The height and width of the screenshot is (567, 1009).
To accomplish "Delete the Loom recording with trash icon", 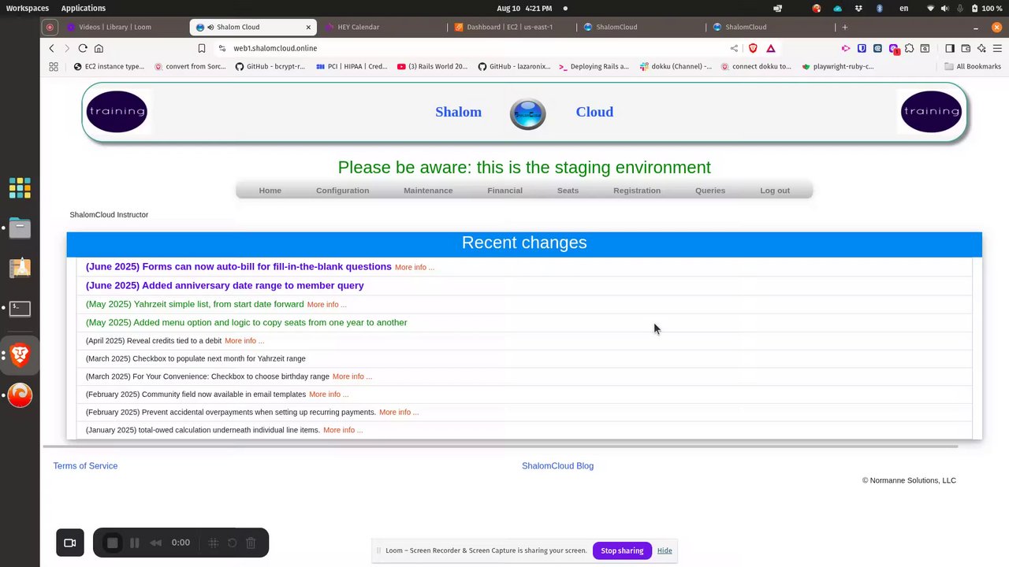I will [251, 543].
